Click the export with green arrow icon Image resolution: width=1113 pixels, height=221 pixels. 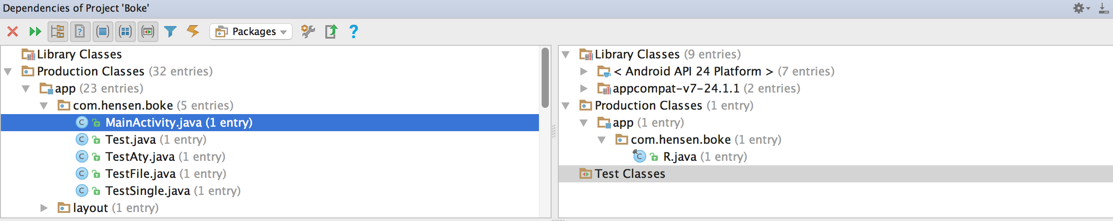click(331, 31)
